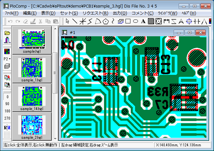Open the ファイル(F) menu
This screenshot has height=151, width=214.
pyautogui.click(x=12, y=13)
